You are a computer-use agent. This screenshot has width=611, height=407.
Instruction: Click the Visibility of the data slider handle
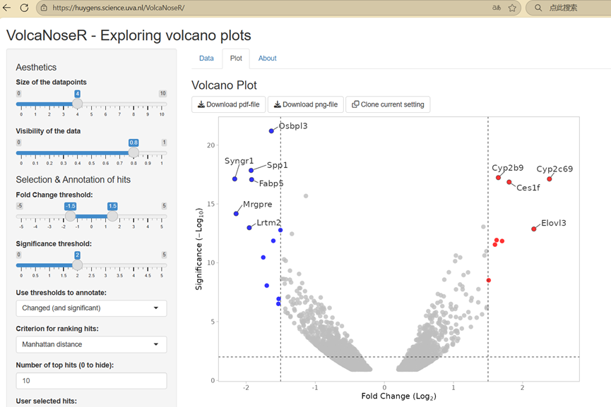(134, 152)
